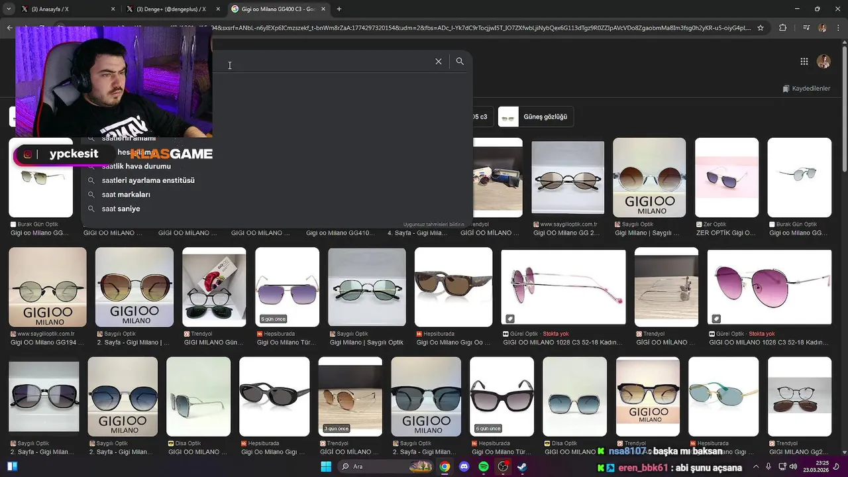Switch to the Anasayfa / X tab
848x477 pixels.
point(68,9)
